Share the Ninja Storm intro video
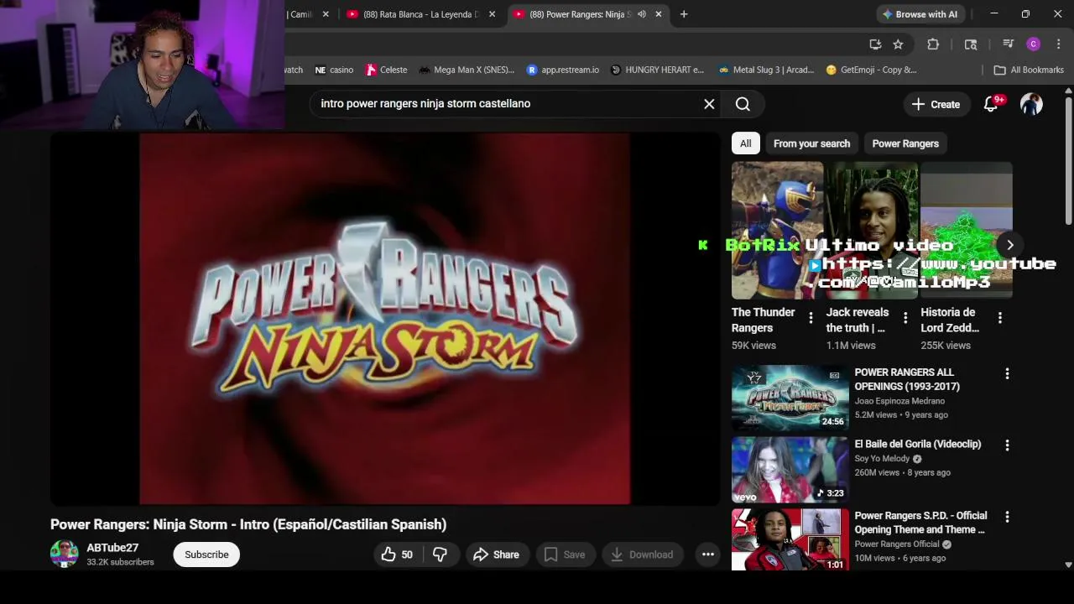This screenshot has width=1074, height=604. coord(496,555)
